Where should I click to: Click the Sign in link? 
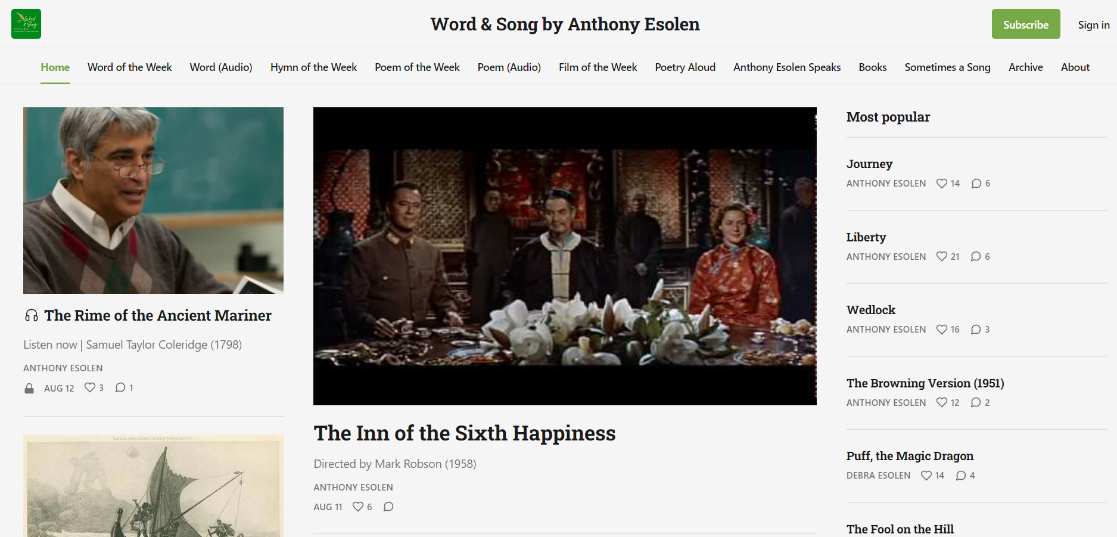1093,24
